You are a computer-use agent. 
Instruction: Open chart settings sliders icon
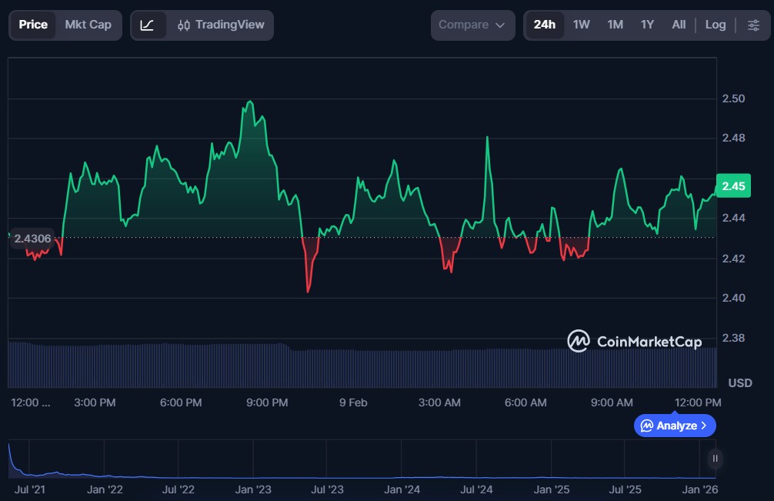753,25
